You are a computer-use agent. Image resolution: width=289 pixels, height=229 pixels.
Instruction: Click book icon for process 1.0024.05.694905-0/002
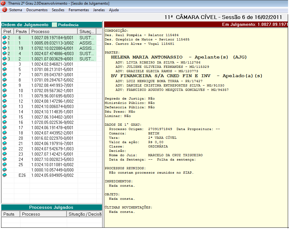(x=5, y=175)
